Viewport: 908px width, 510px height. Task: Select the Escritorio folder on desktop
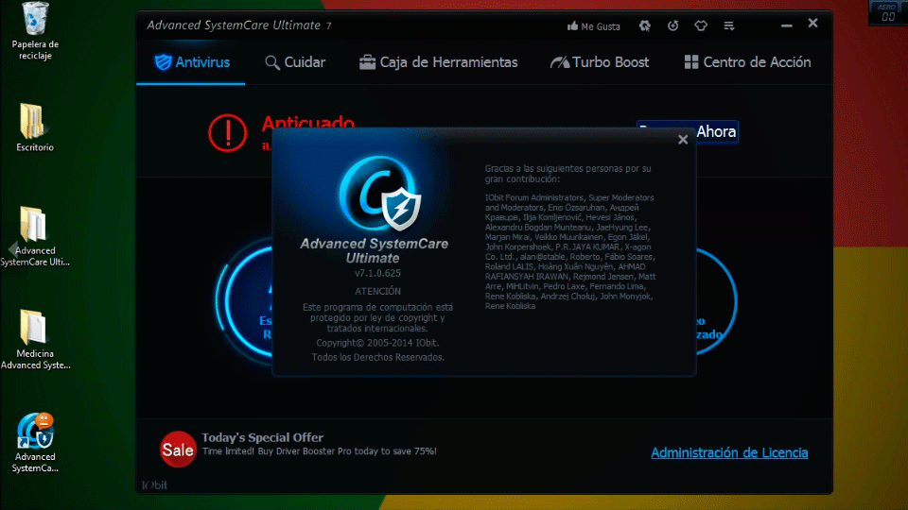pos(35,127)
